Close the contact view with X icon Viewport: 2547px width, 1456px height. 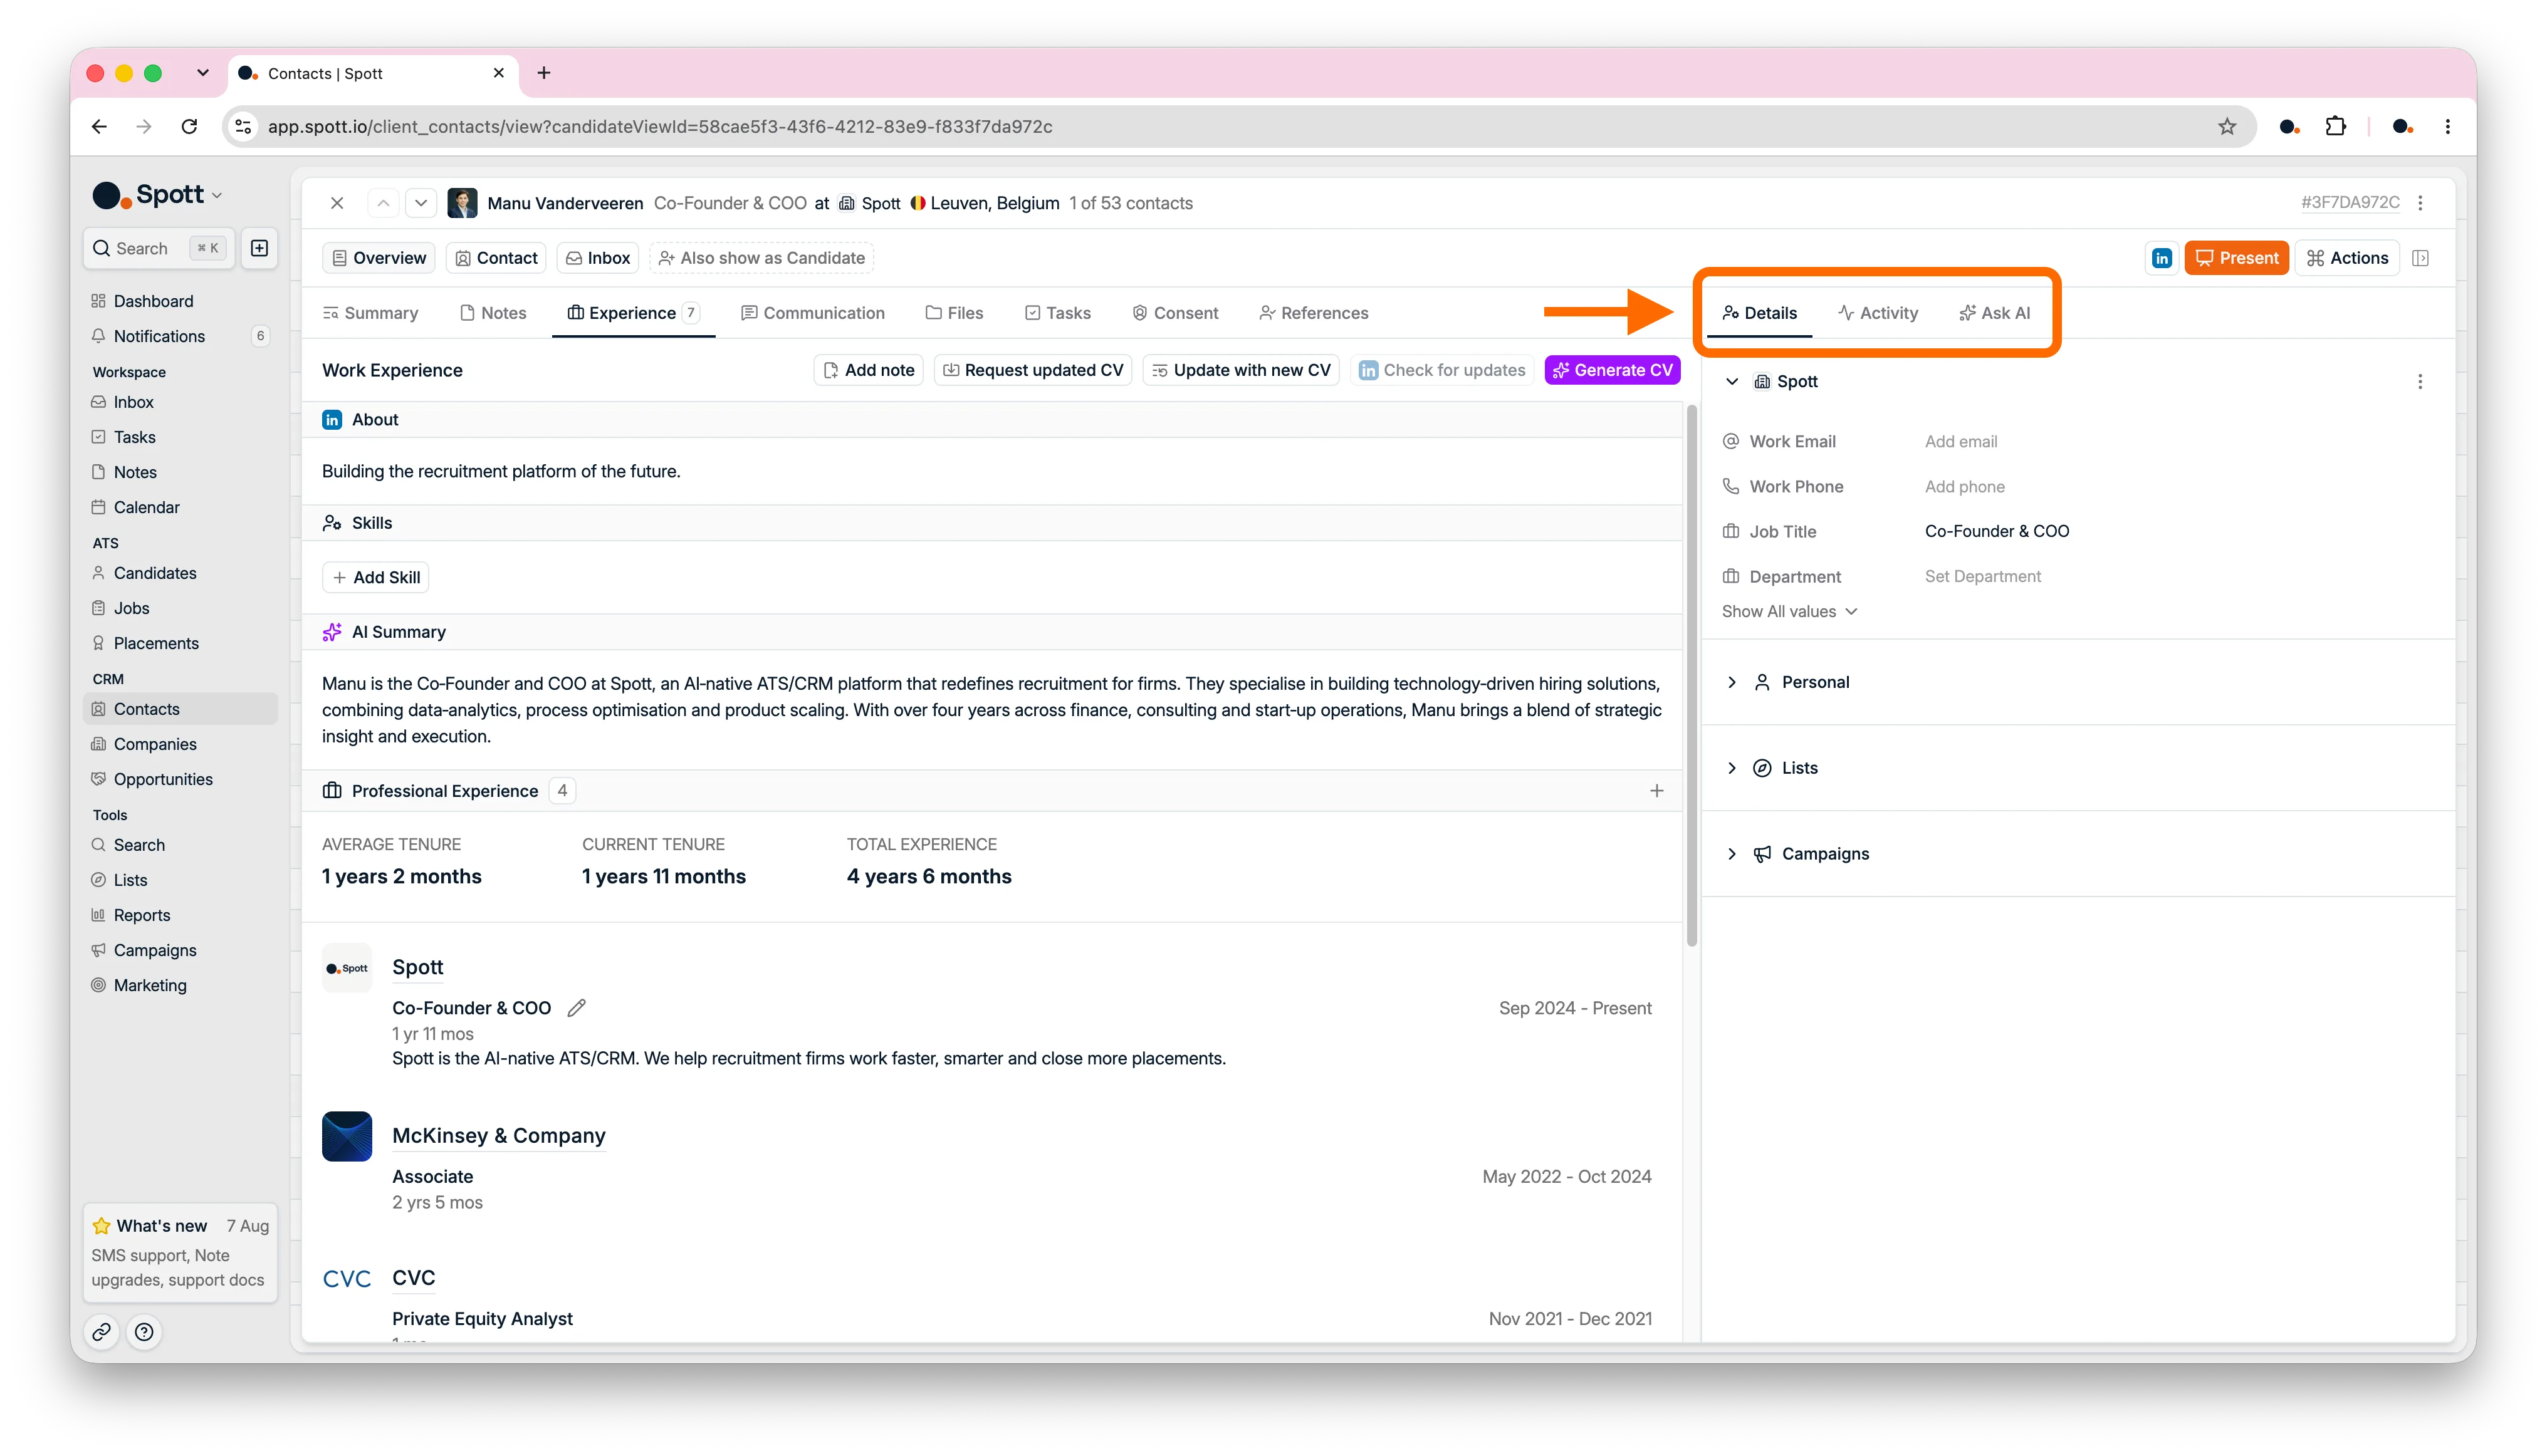pyautogui.click(x=337, y=203)
